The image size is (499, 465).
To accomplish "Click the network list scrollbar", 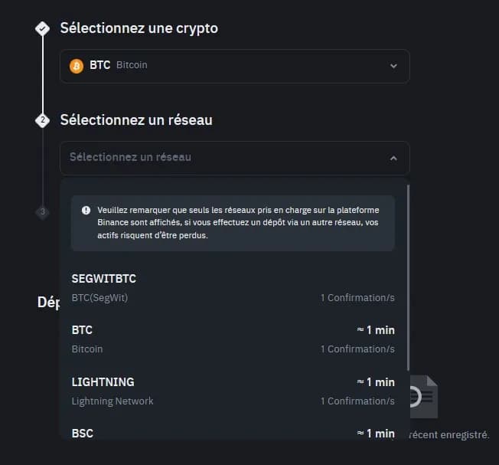I will click(x=408, y=276).
